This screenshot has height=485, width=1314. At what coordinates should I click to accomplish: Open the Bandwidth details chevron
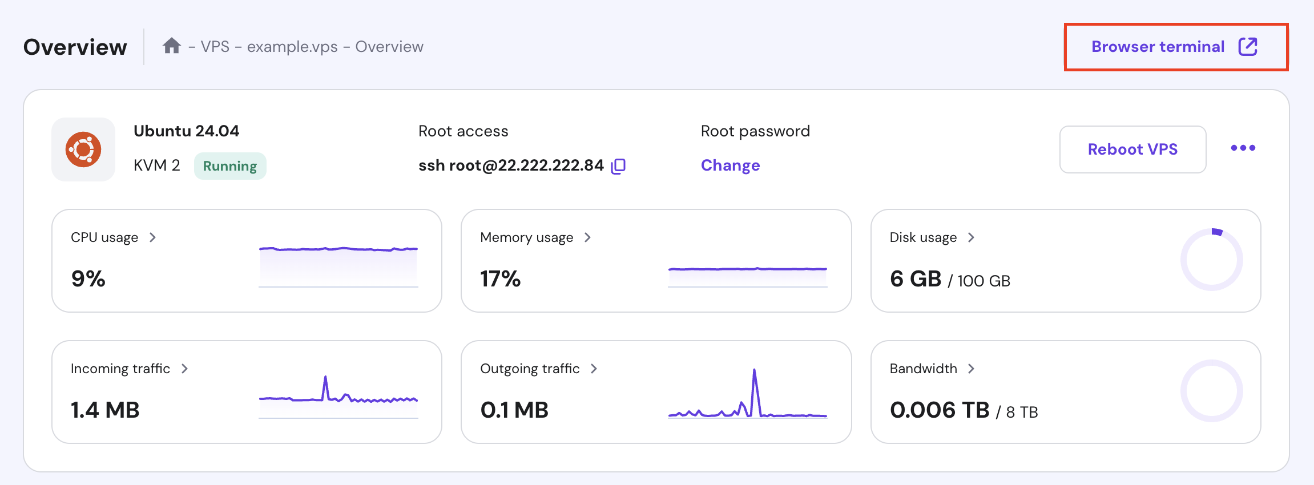(x=971, y=369)
